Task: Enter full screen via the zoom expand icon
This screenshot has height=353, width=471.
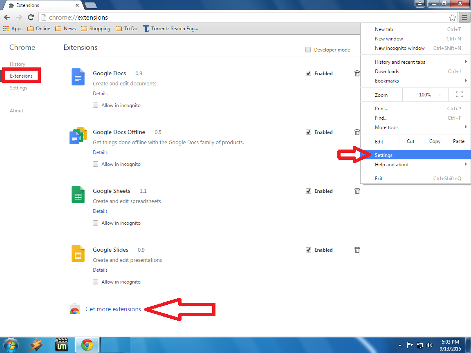Action: coord(459,94)
